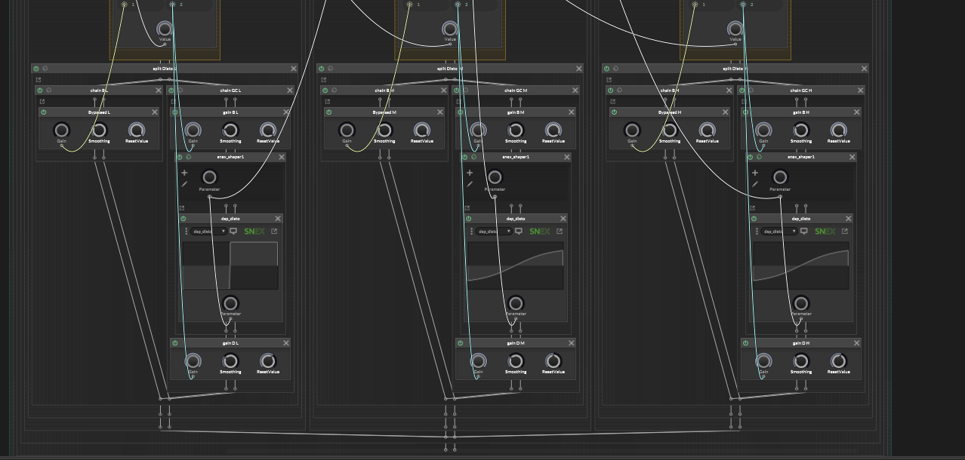Image resolution: width=965 pixels, height=460 pixels.
Task: Disable the gain D H node power button
Action: 745,343
